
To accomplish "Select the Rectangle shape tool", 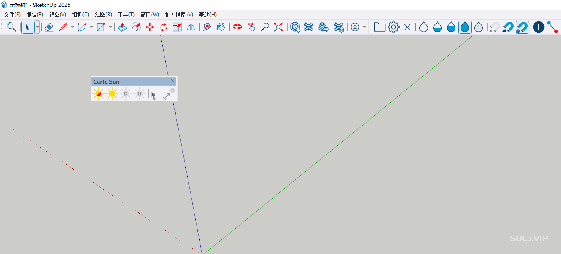I will point(101,27).
